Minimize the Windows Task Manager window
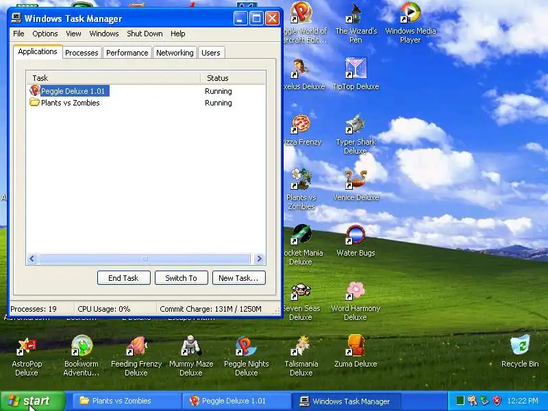The height and width of the screenshot is (411, 548). point(240,18)
